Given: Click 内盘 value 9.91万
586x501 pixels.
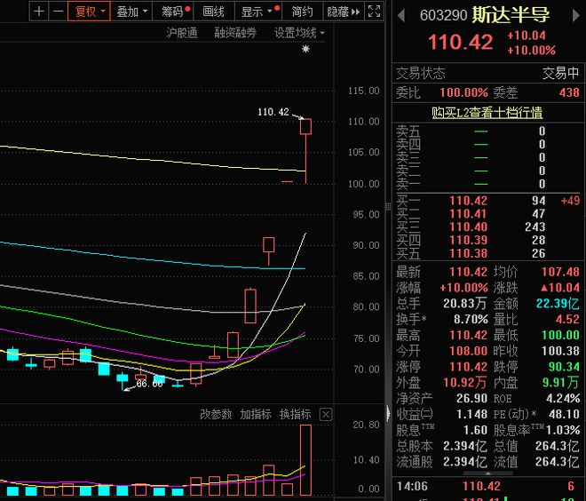Looking at the screenshot, I should click(560, 383).
